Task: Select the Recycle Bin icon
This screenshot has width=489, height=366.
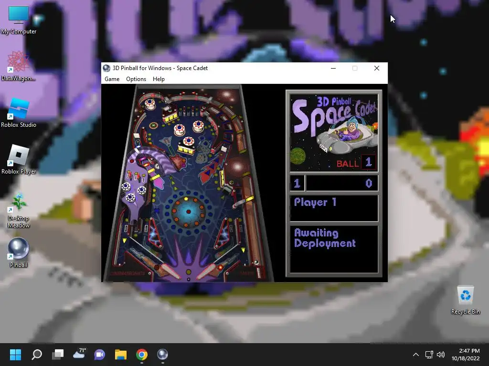Action: point(465,300)
